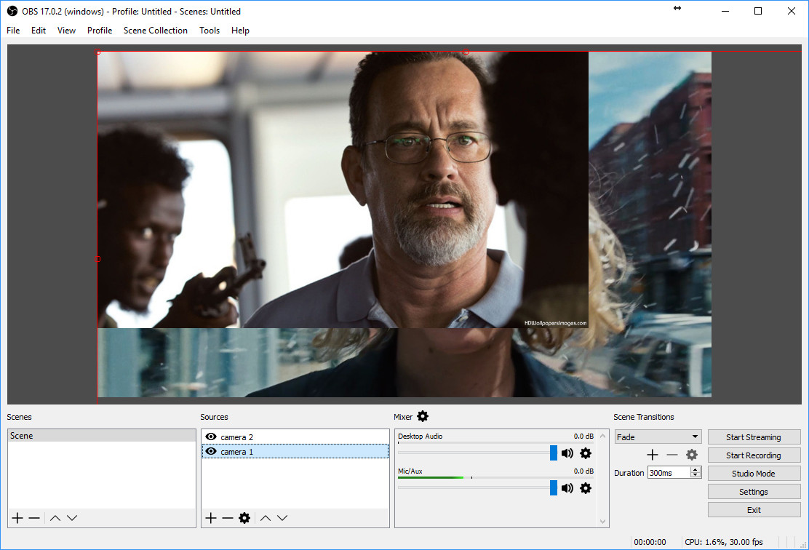The height and width of the screenshot is (550, 809).
Task: Click the 00:00:00 timer in status bar
Action: point(650,542)
